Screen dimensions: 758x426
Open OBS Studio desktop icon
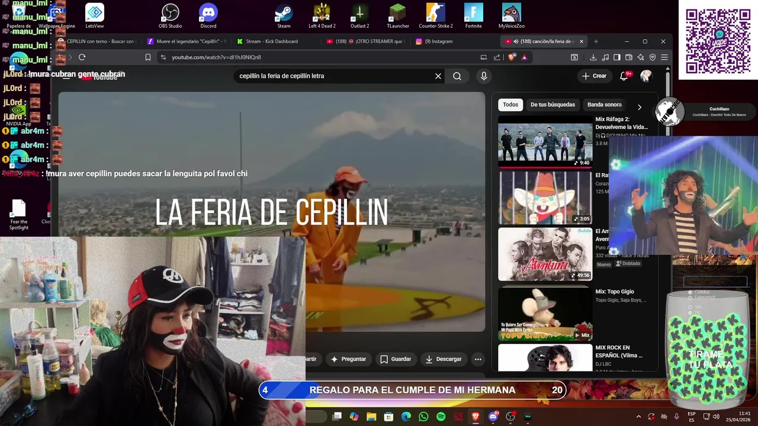point(170,16)
